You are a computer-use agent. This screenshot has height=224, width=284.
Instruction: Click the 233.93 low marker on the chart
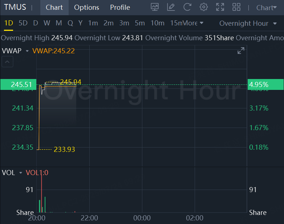64,149
